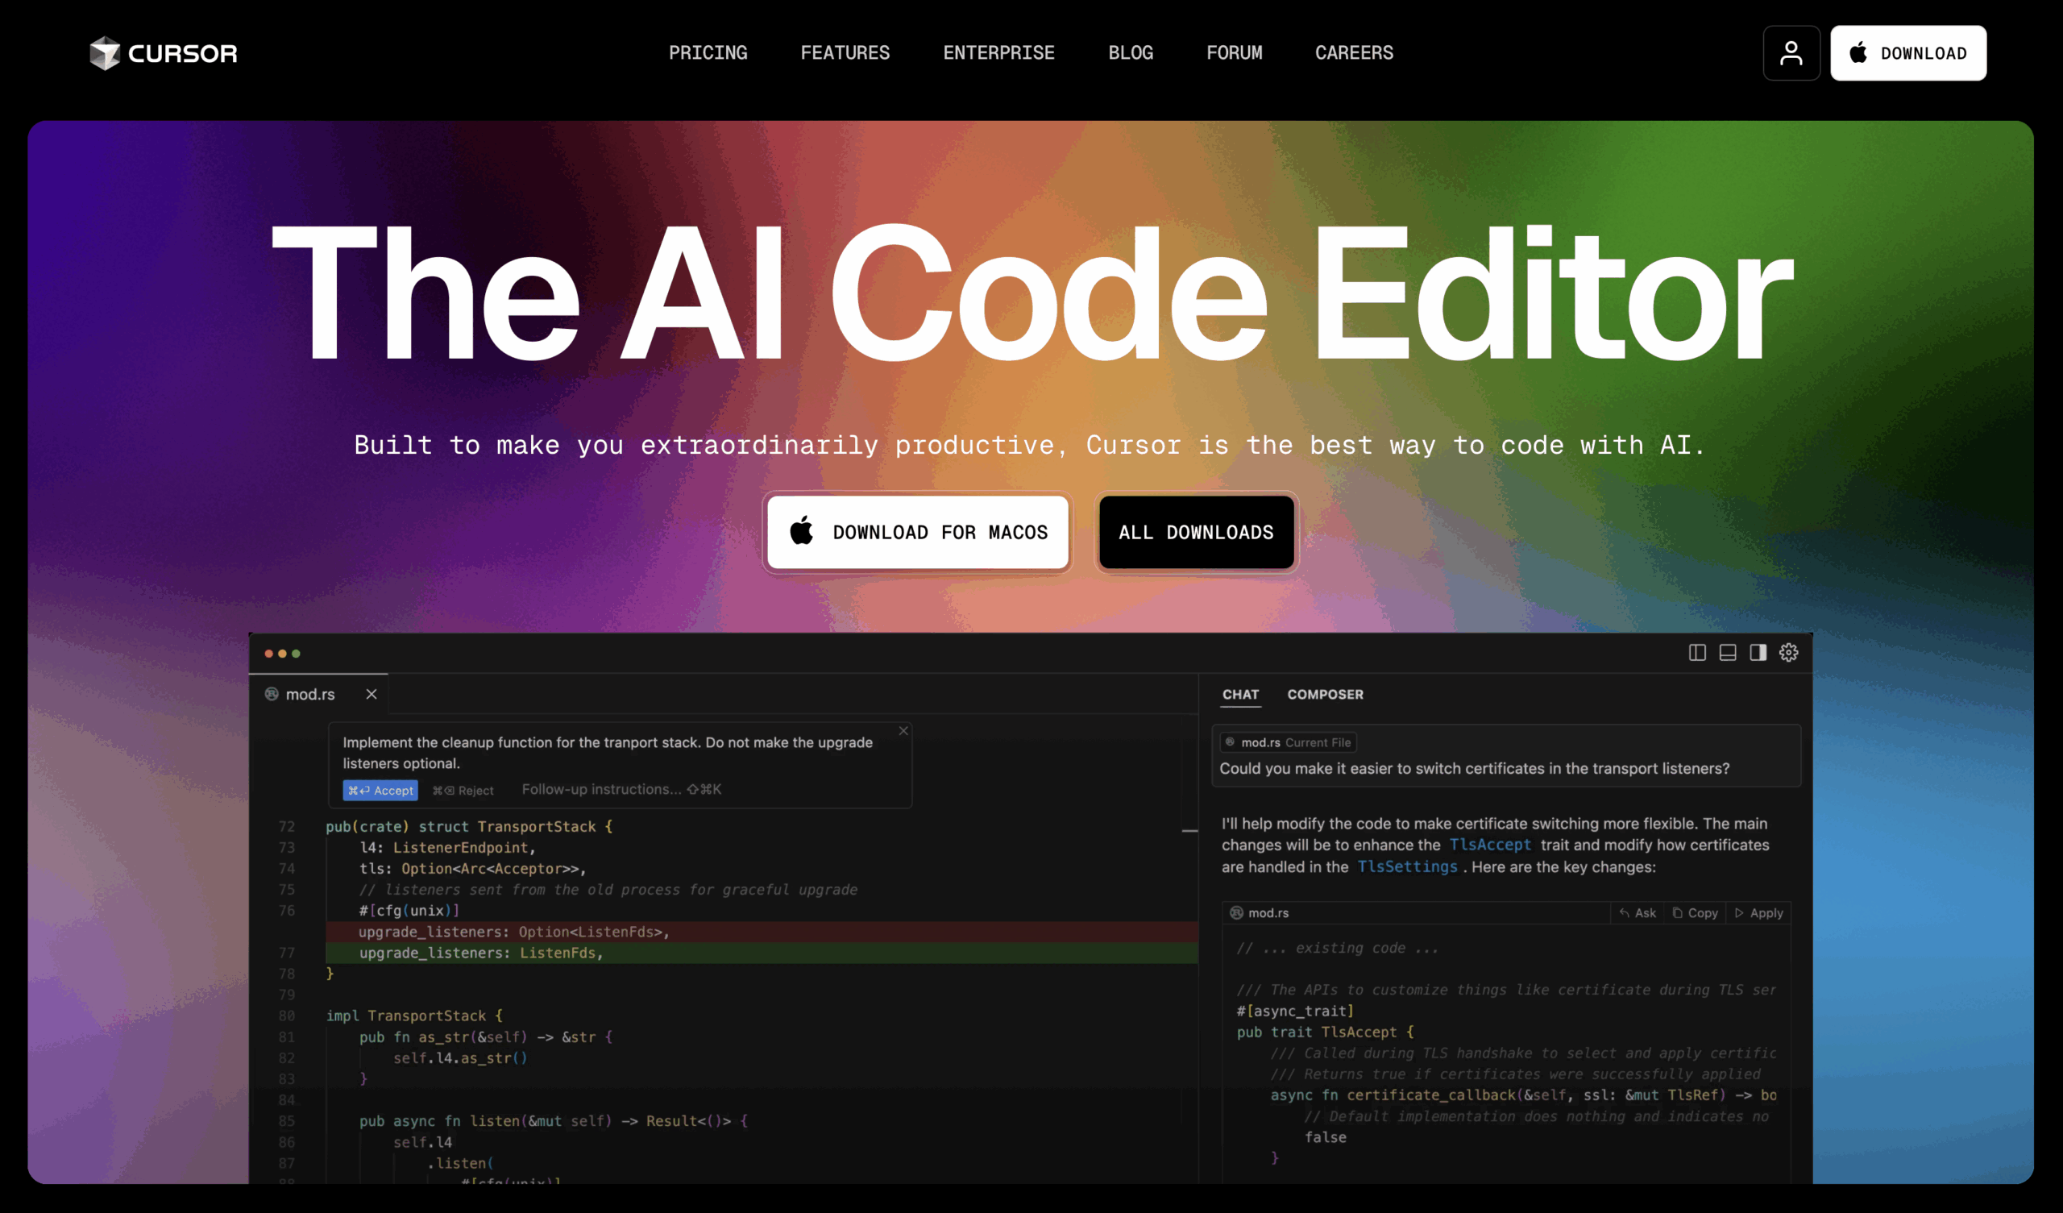The width and height of the screenshot is (2063, 1213).
Task: Copy the mod.rs code block
Action: pyautogui.click(x=1696, y=913)
